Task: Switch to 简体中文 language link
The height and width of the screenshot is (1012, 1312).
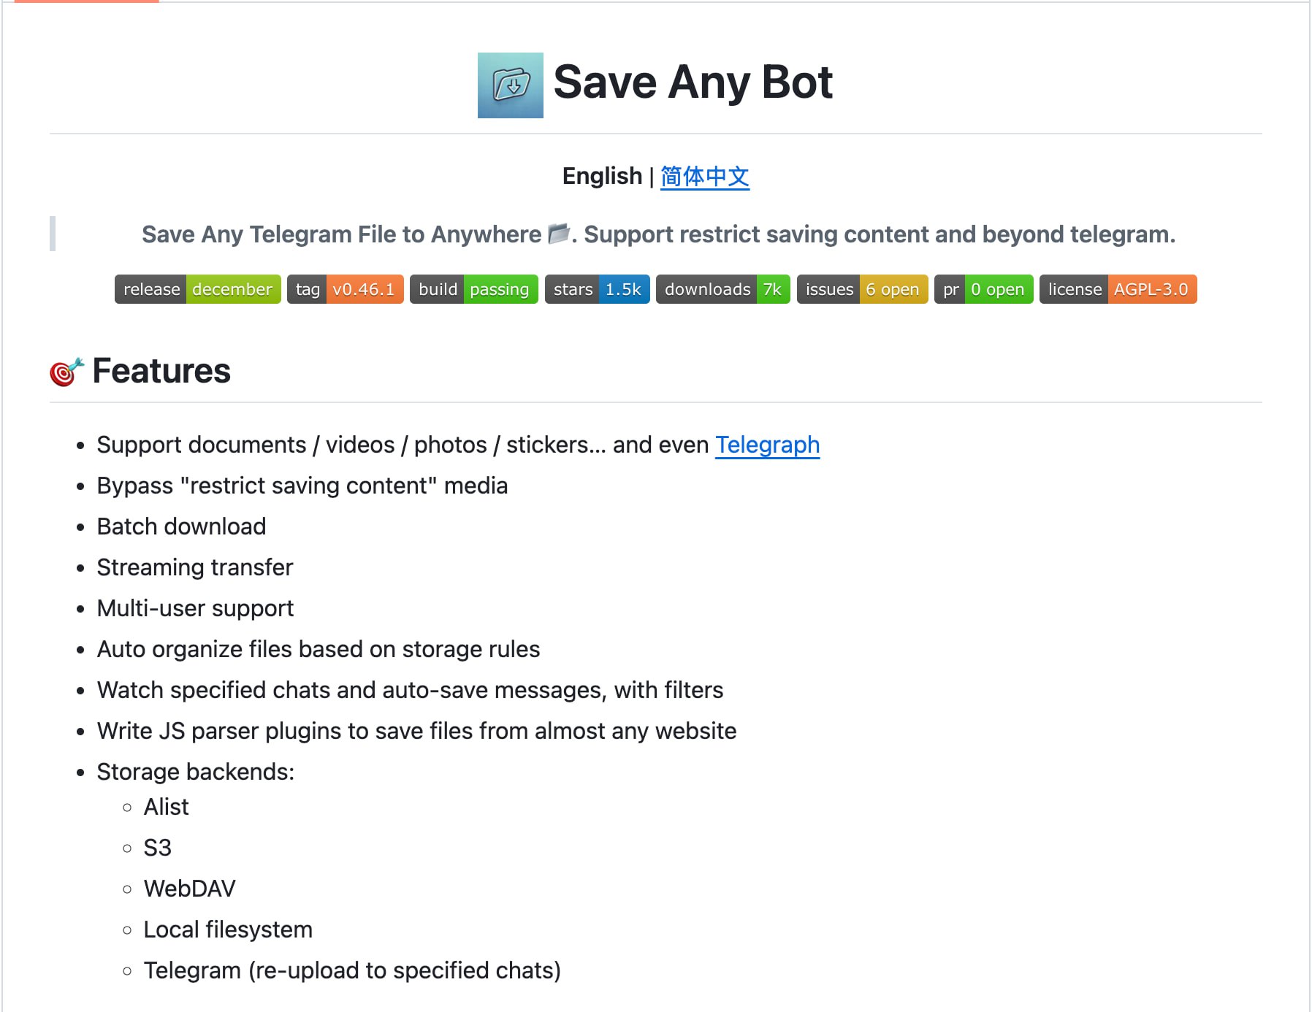Action: (704, 177)
